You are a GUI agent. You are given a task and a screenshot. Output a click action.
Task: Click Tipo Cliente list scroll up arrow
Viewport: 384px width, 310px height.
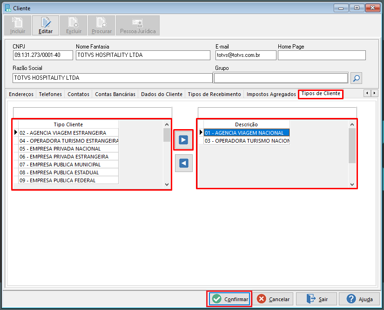tap(167, 124)
